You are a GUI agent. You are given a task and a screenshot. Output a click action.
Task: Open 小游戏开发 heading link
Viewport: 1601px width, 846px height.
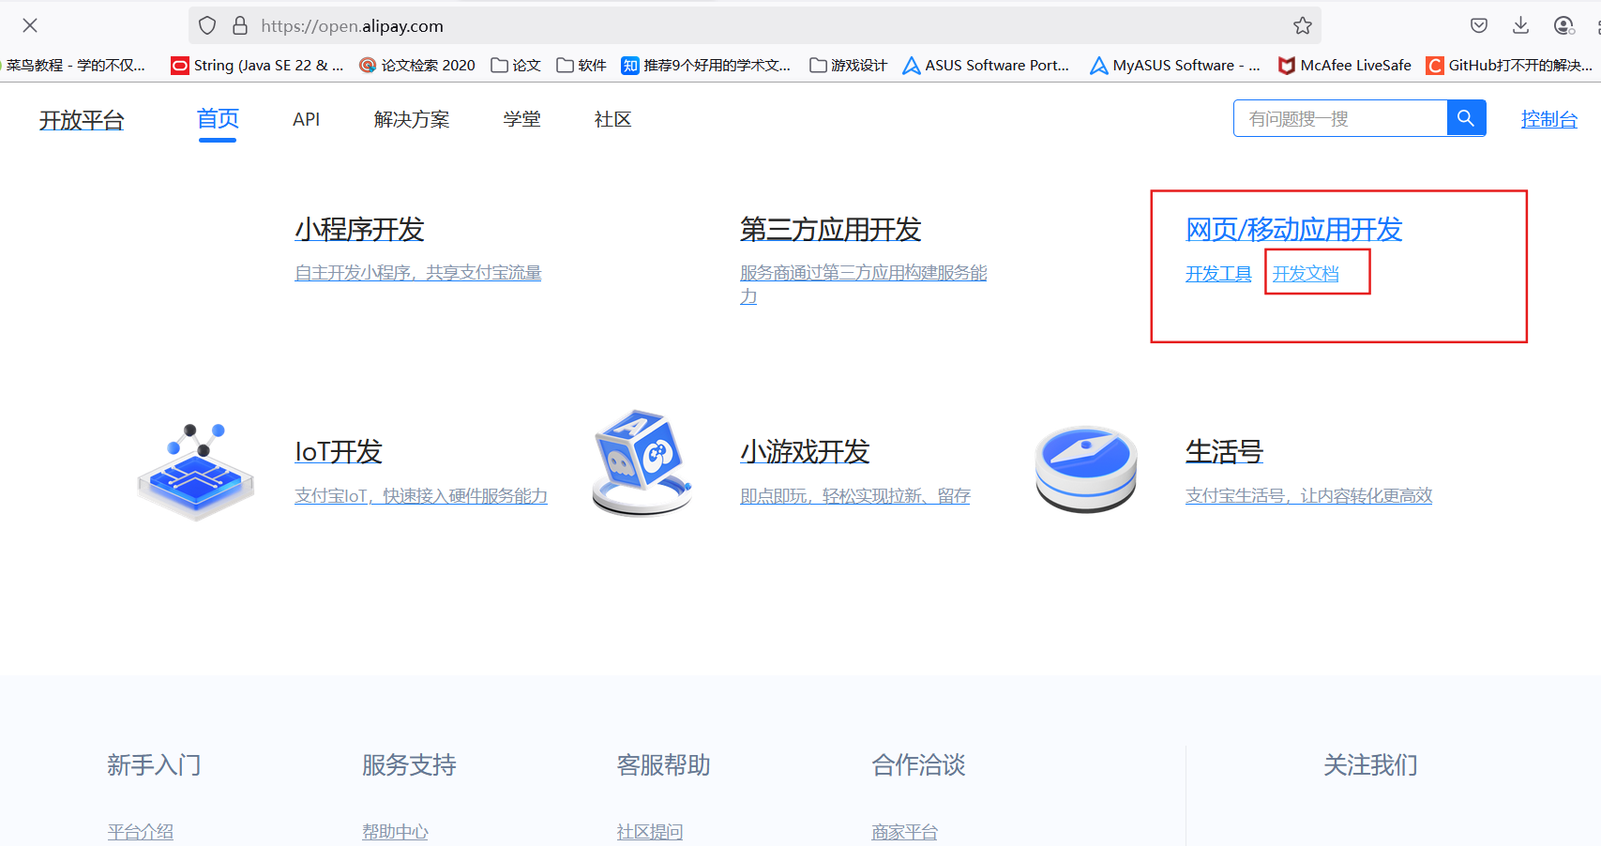coord(805,451)
